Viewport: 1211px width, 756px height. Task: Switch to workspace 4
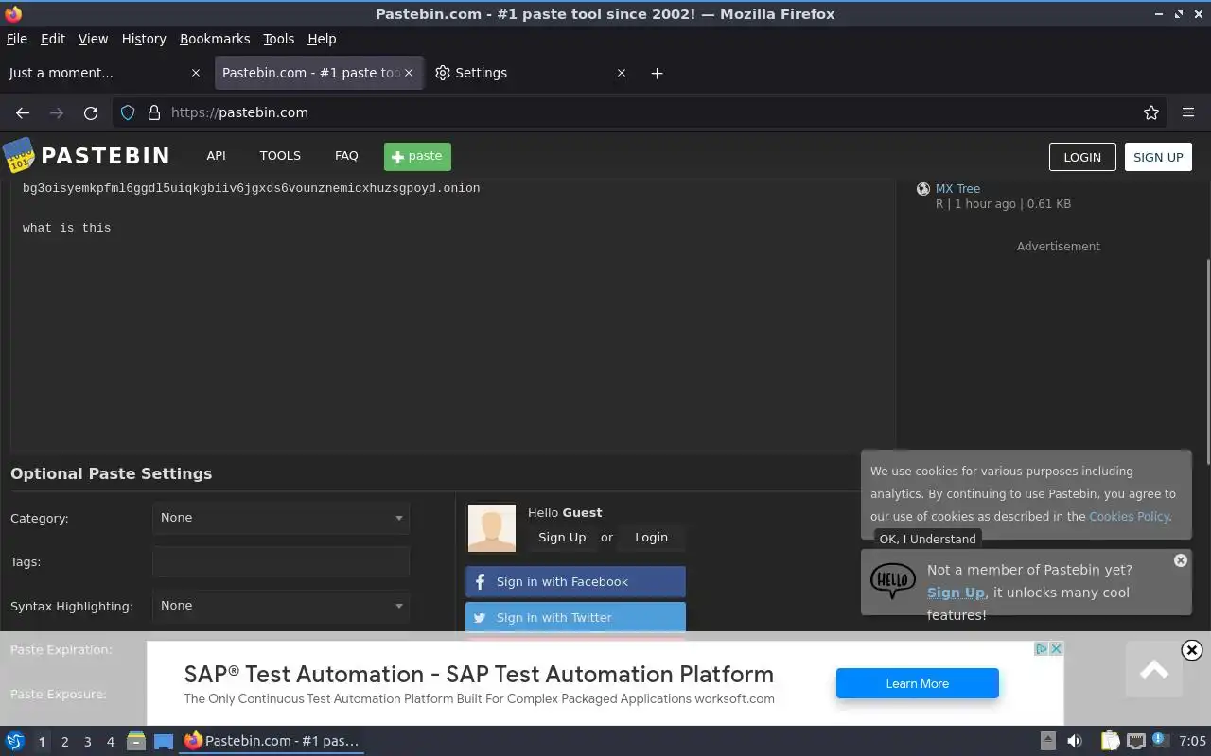point(110,742)
